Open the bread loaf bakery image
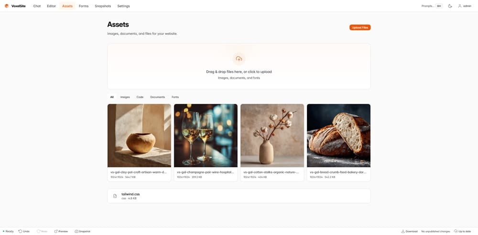 (338, 135)
